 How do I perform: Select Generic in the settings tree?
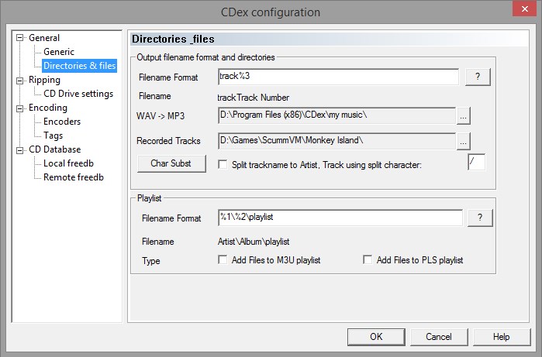click(59, 52)
